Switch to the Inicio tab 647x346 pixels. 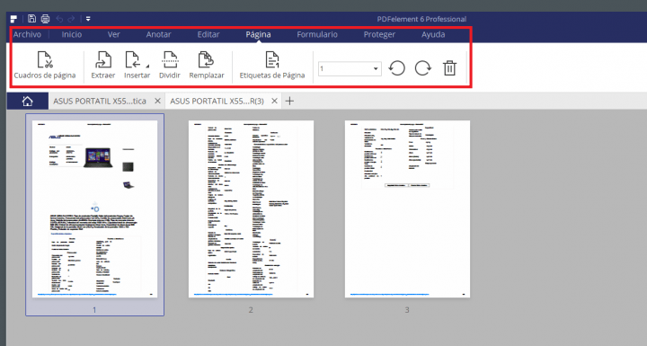[x=72, y=35]
